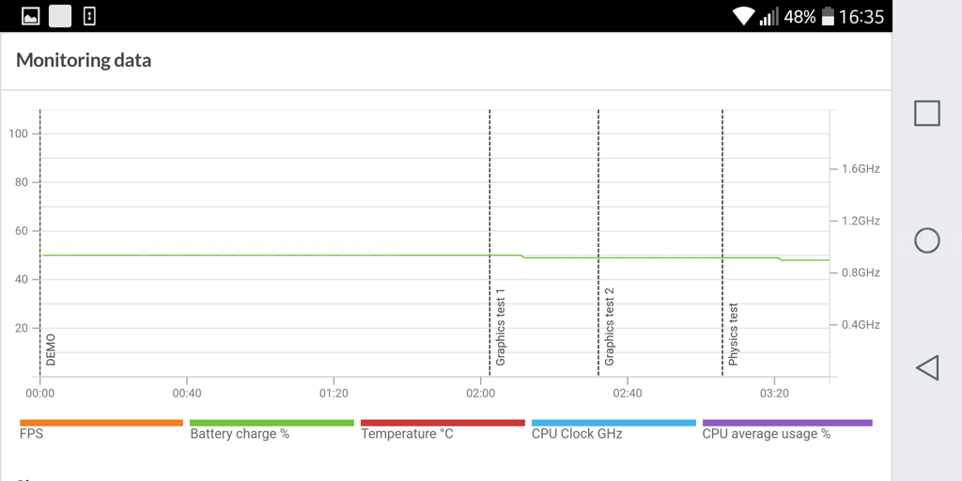This screenshot has width=962, height=481.
Task: Toggle Temperature °C legend item
Action: [407, 434]
